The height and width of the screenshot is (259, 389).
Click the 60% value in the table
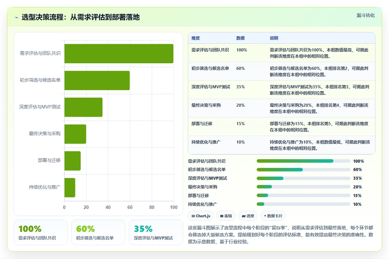click(x=240, y=68)
